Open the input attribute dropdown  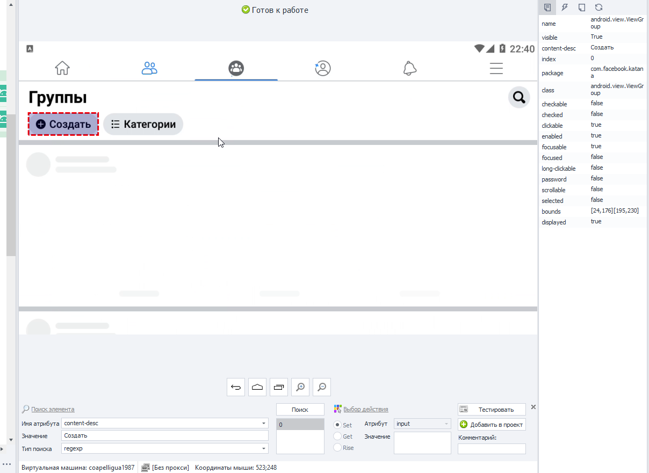point(422,424)
